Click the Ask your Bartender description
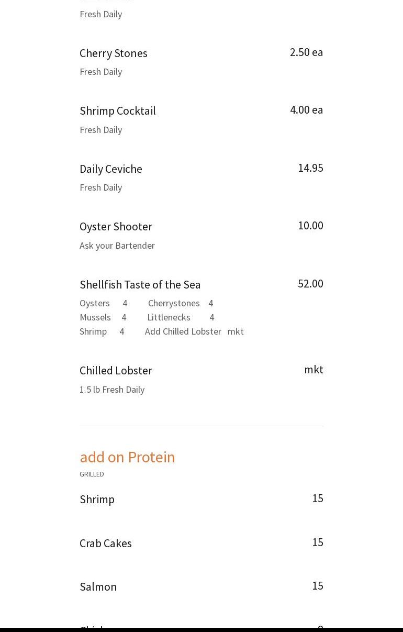403x632 pixels. (117, 246)
